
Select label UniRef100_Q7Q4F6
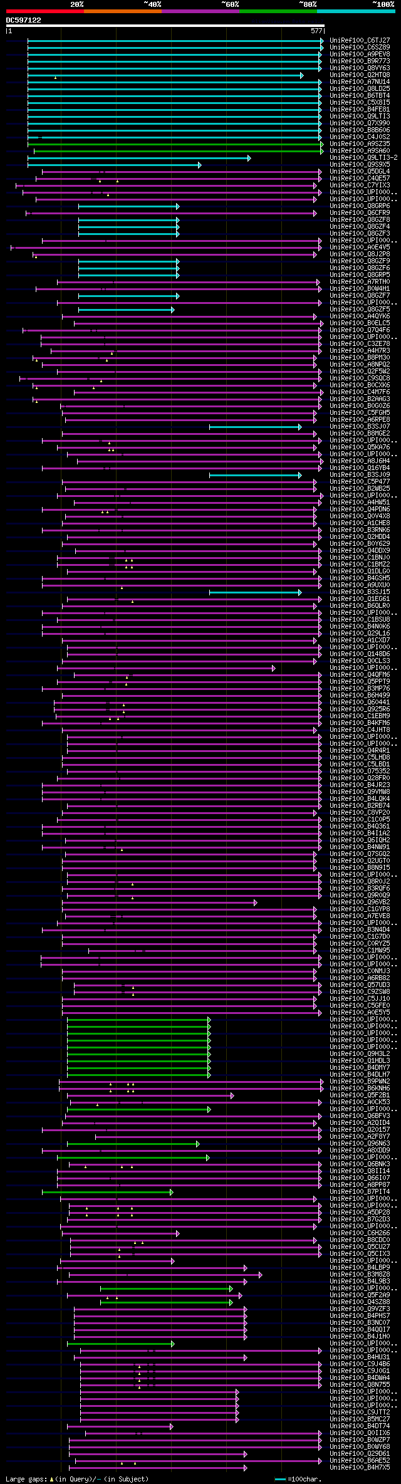360,330
